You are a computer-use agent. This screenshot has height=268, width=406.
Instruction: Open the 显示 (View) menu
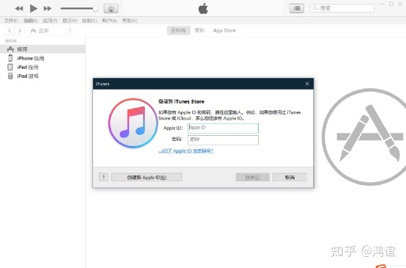[70, 21]
